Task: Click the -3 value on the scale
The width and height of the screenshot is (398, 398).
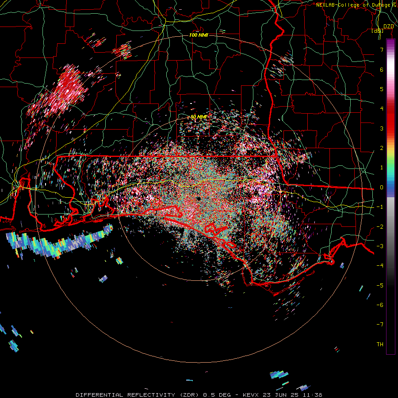Action: (380, 246)
